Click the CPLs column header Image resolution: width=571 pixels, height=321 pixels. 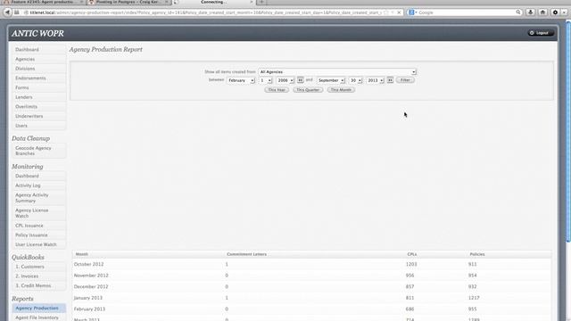pos(412,254)
